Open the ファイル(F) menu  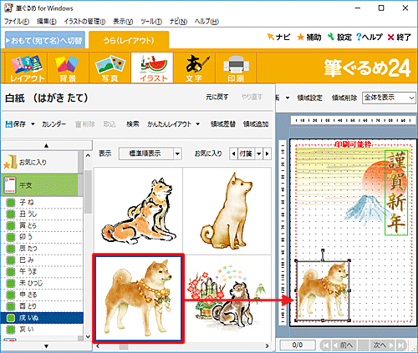tap(17, 22)
